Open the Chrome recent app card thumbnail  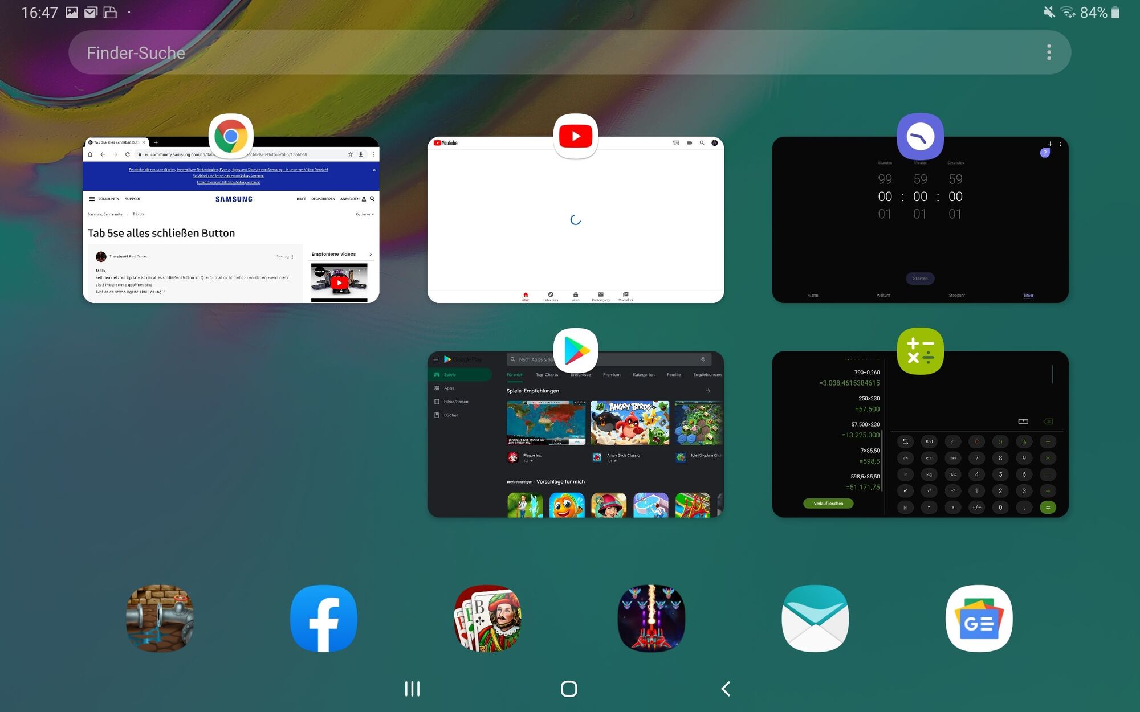click(x=231, y=220)
